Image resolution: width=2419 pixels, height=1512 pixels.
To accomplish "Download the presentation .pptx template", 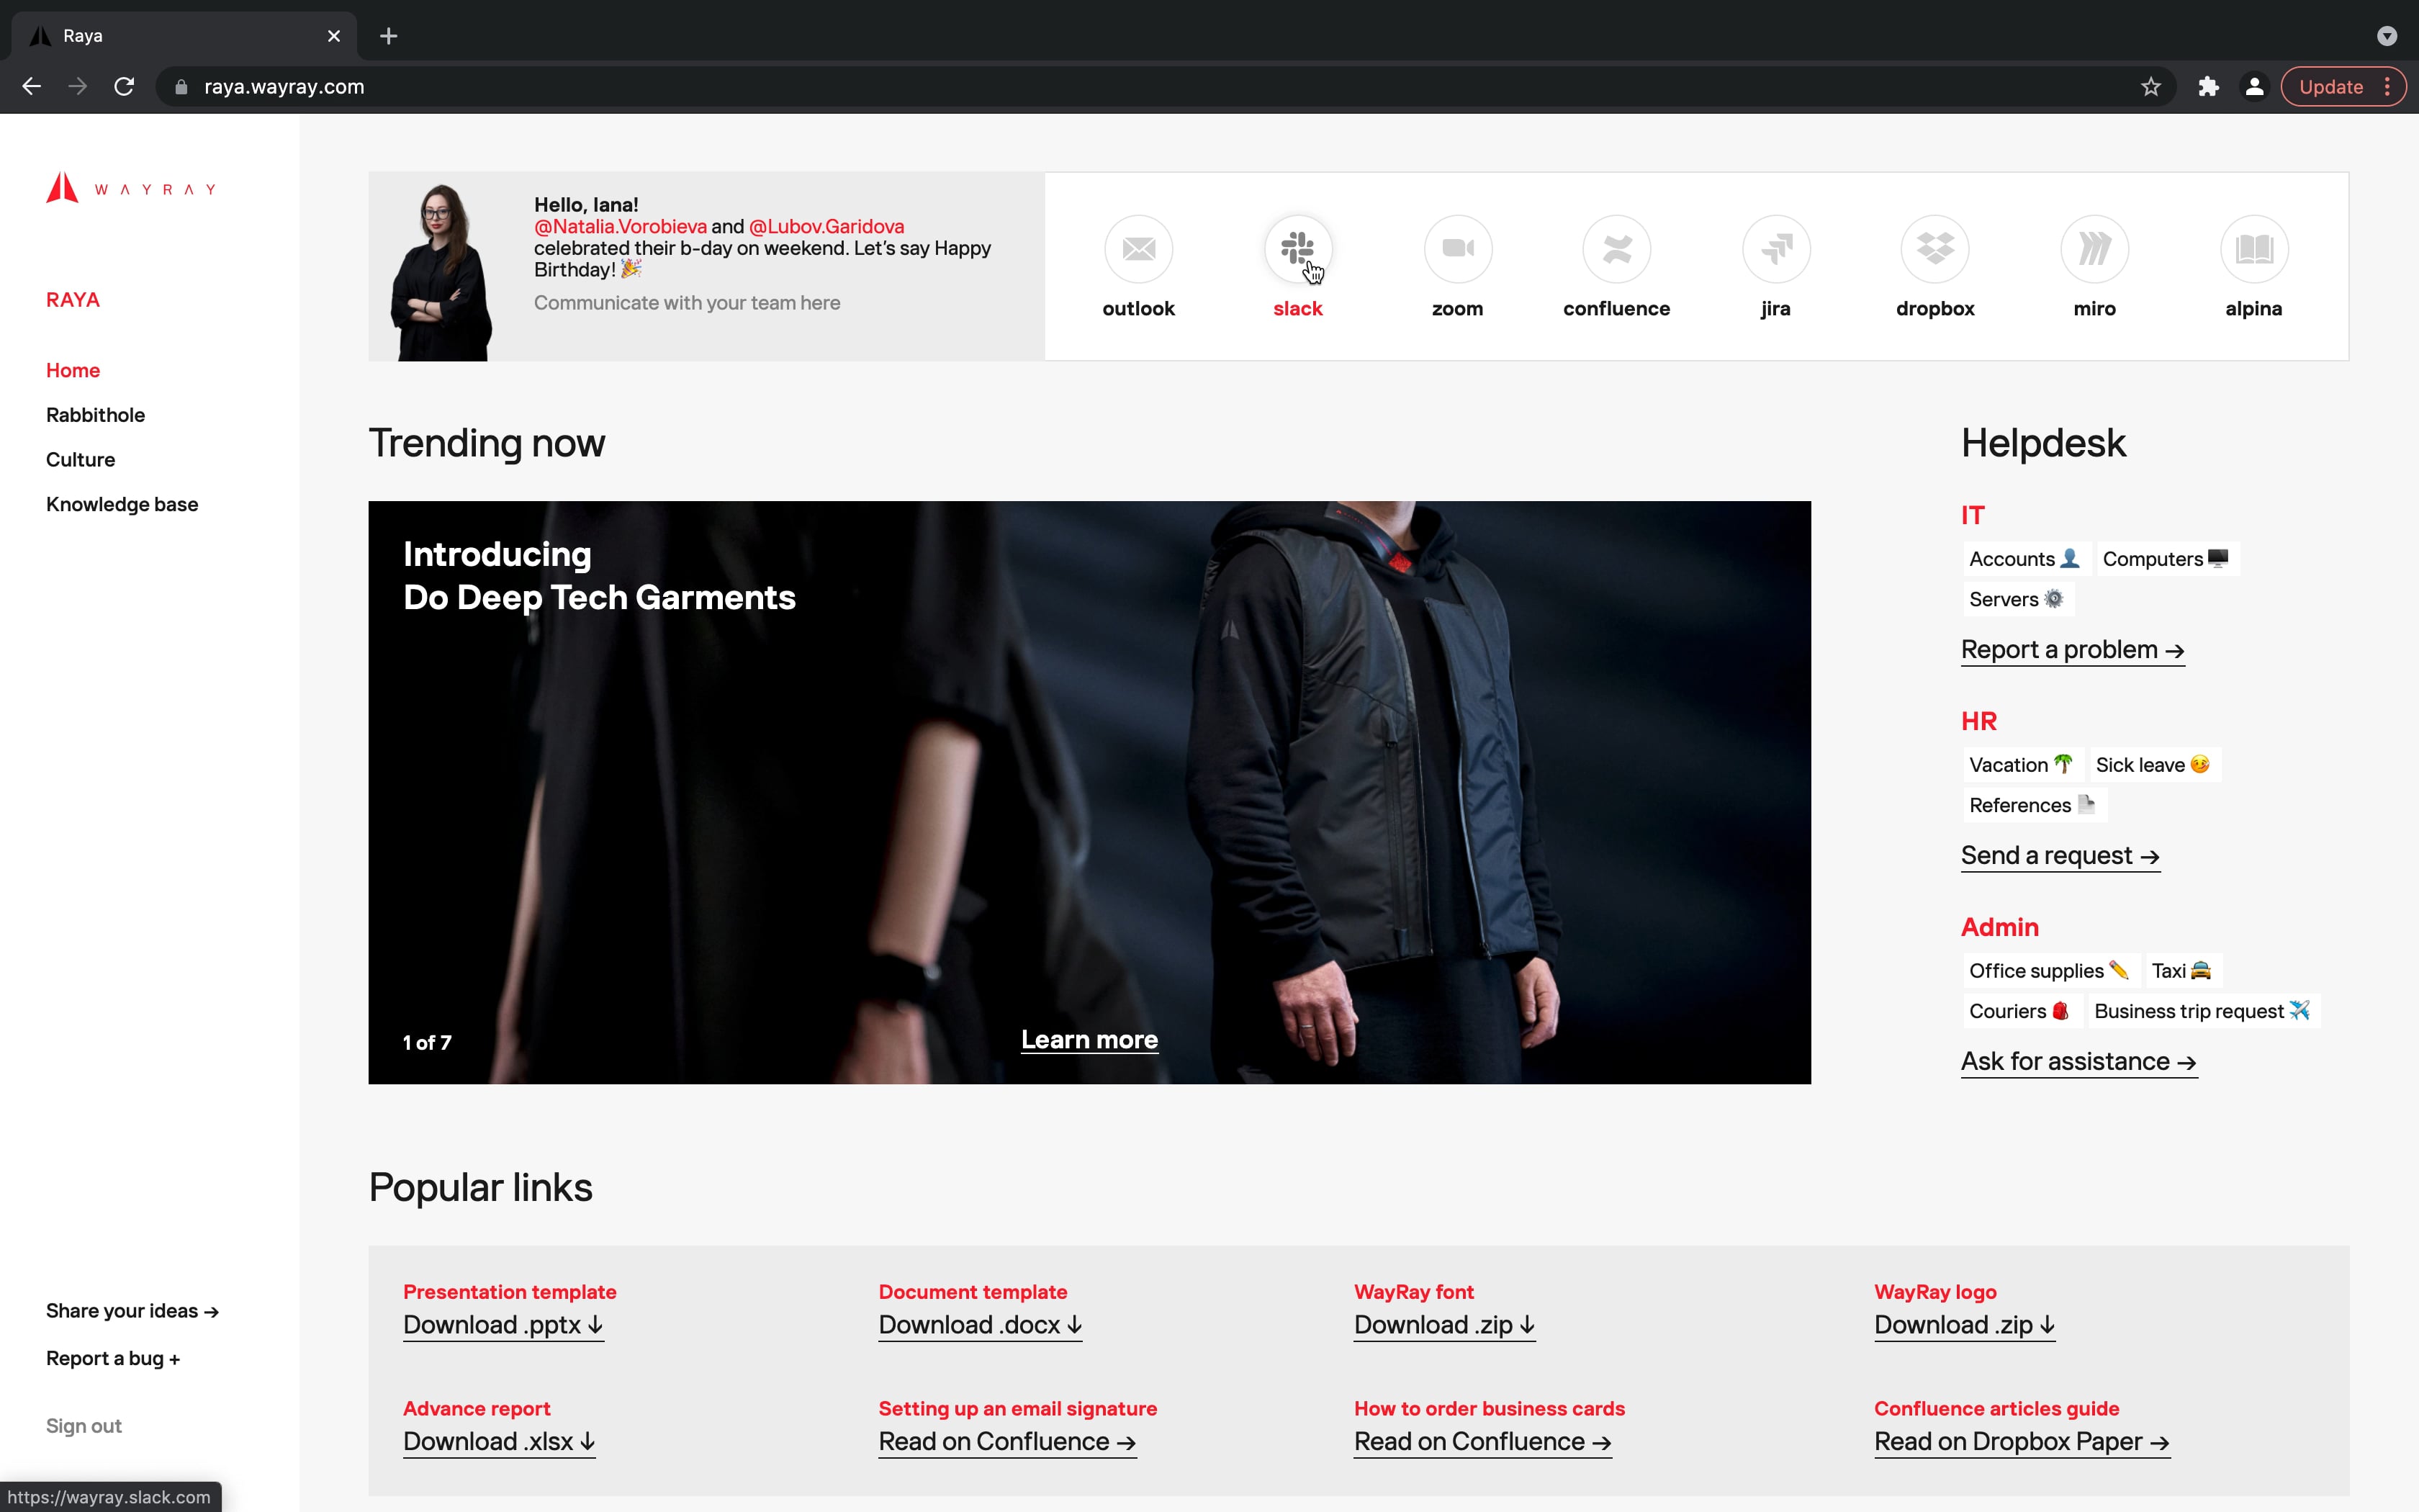I will (x=504, y=1326).
